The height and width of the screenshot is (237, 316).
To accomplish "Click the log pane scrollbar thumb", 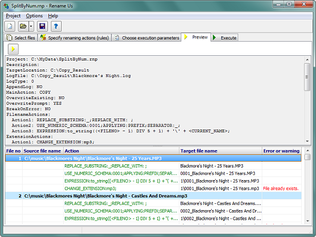I will (x=307, y=77).
